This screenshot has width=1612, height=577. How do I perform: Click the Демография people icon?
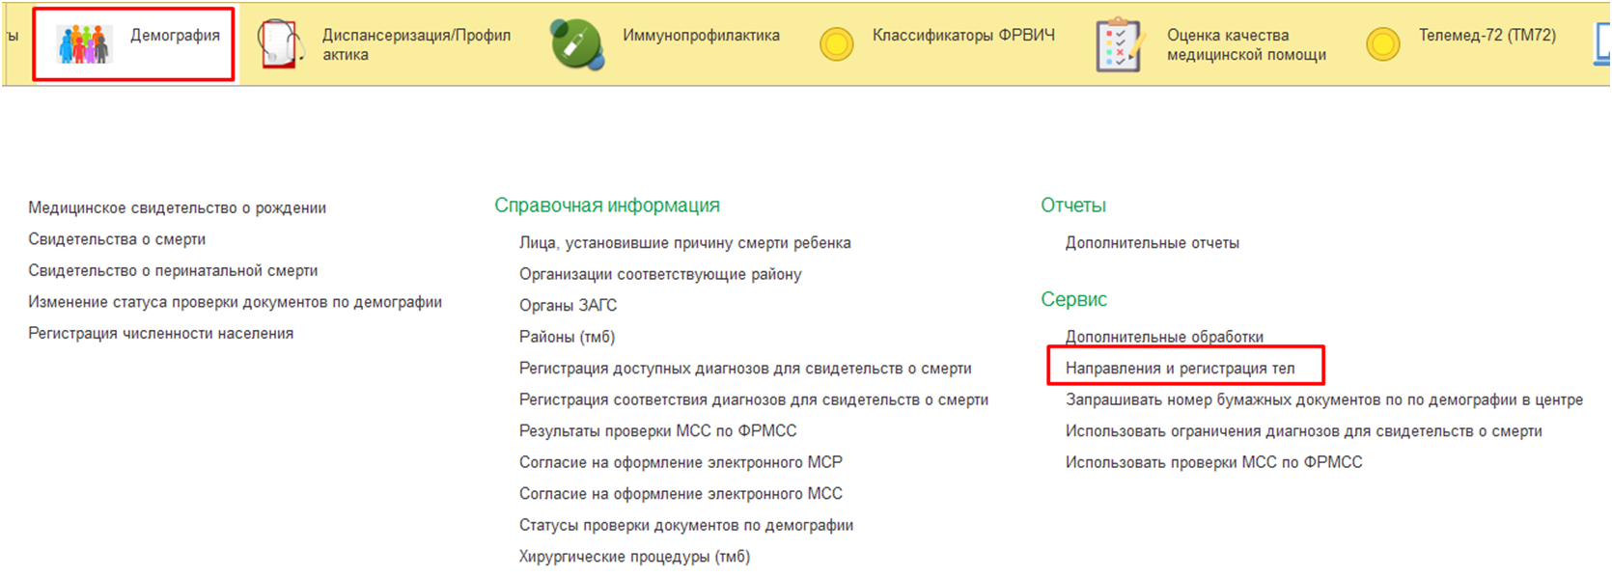coord(84,44)
